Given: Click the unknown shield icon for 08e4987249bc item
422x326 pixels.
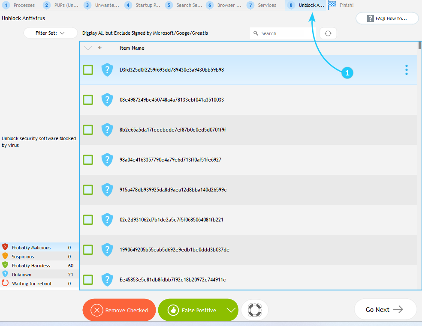Looking at the screenshot, I should tap(107, 100).
